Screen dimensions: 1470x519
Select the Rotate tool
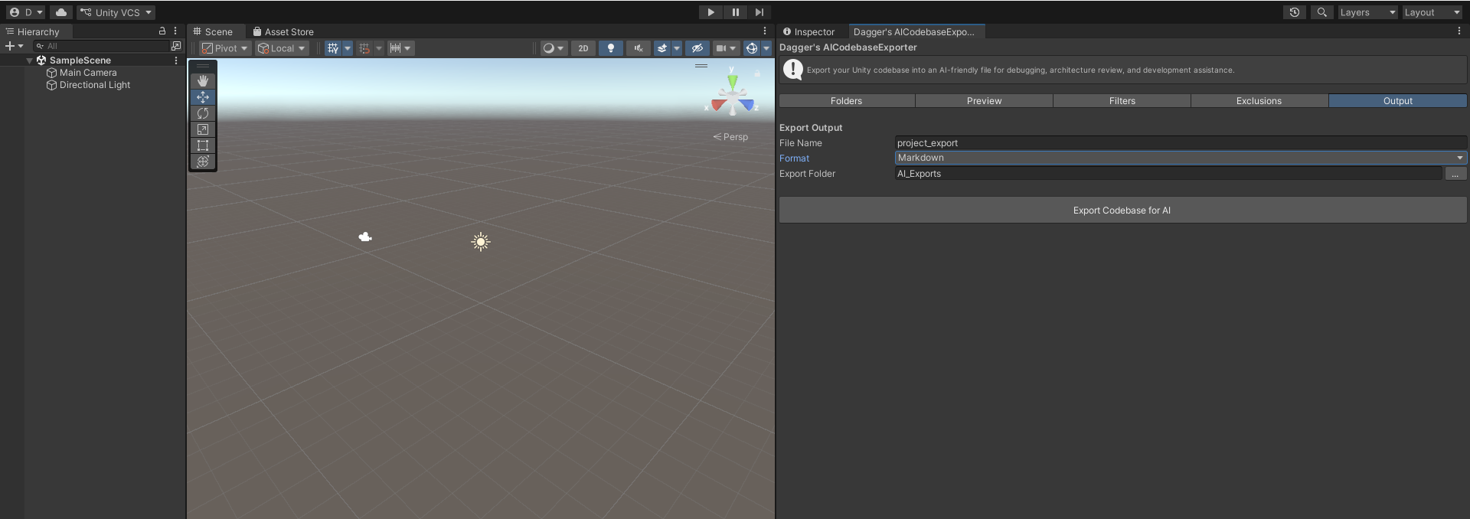(203, 113)
